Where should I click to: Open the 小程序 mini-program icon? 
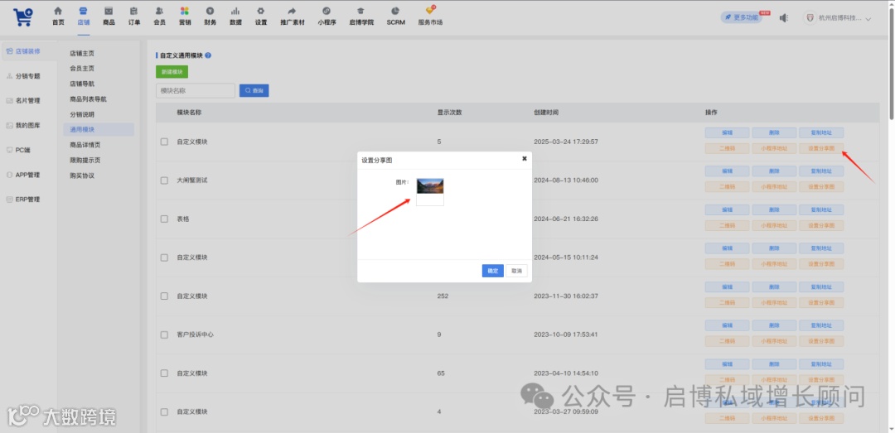327,11
